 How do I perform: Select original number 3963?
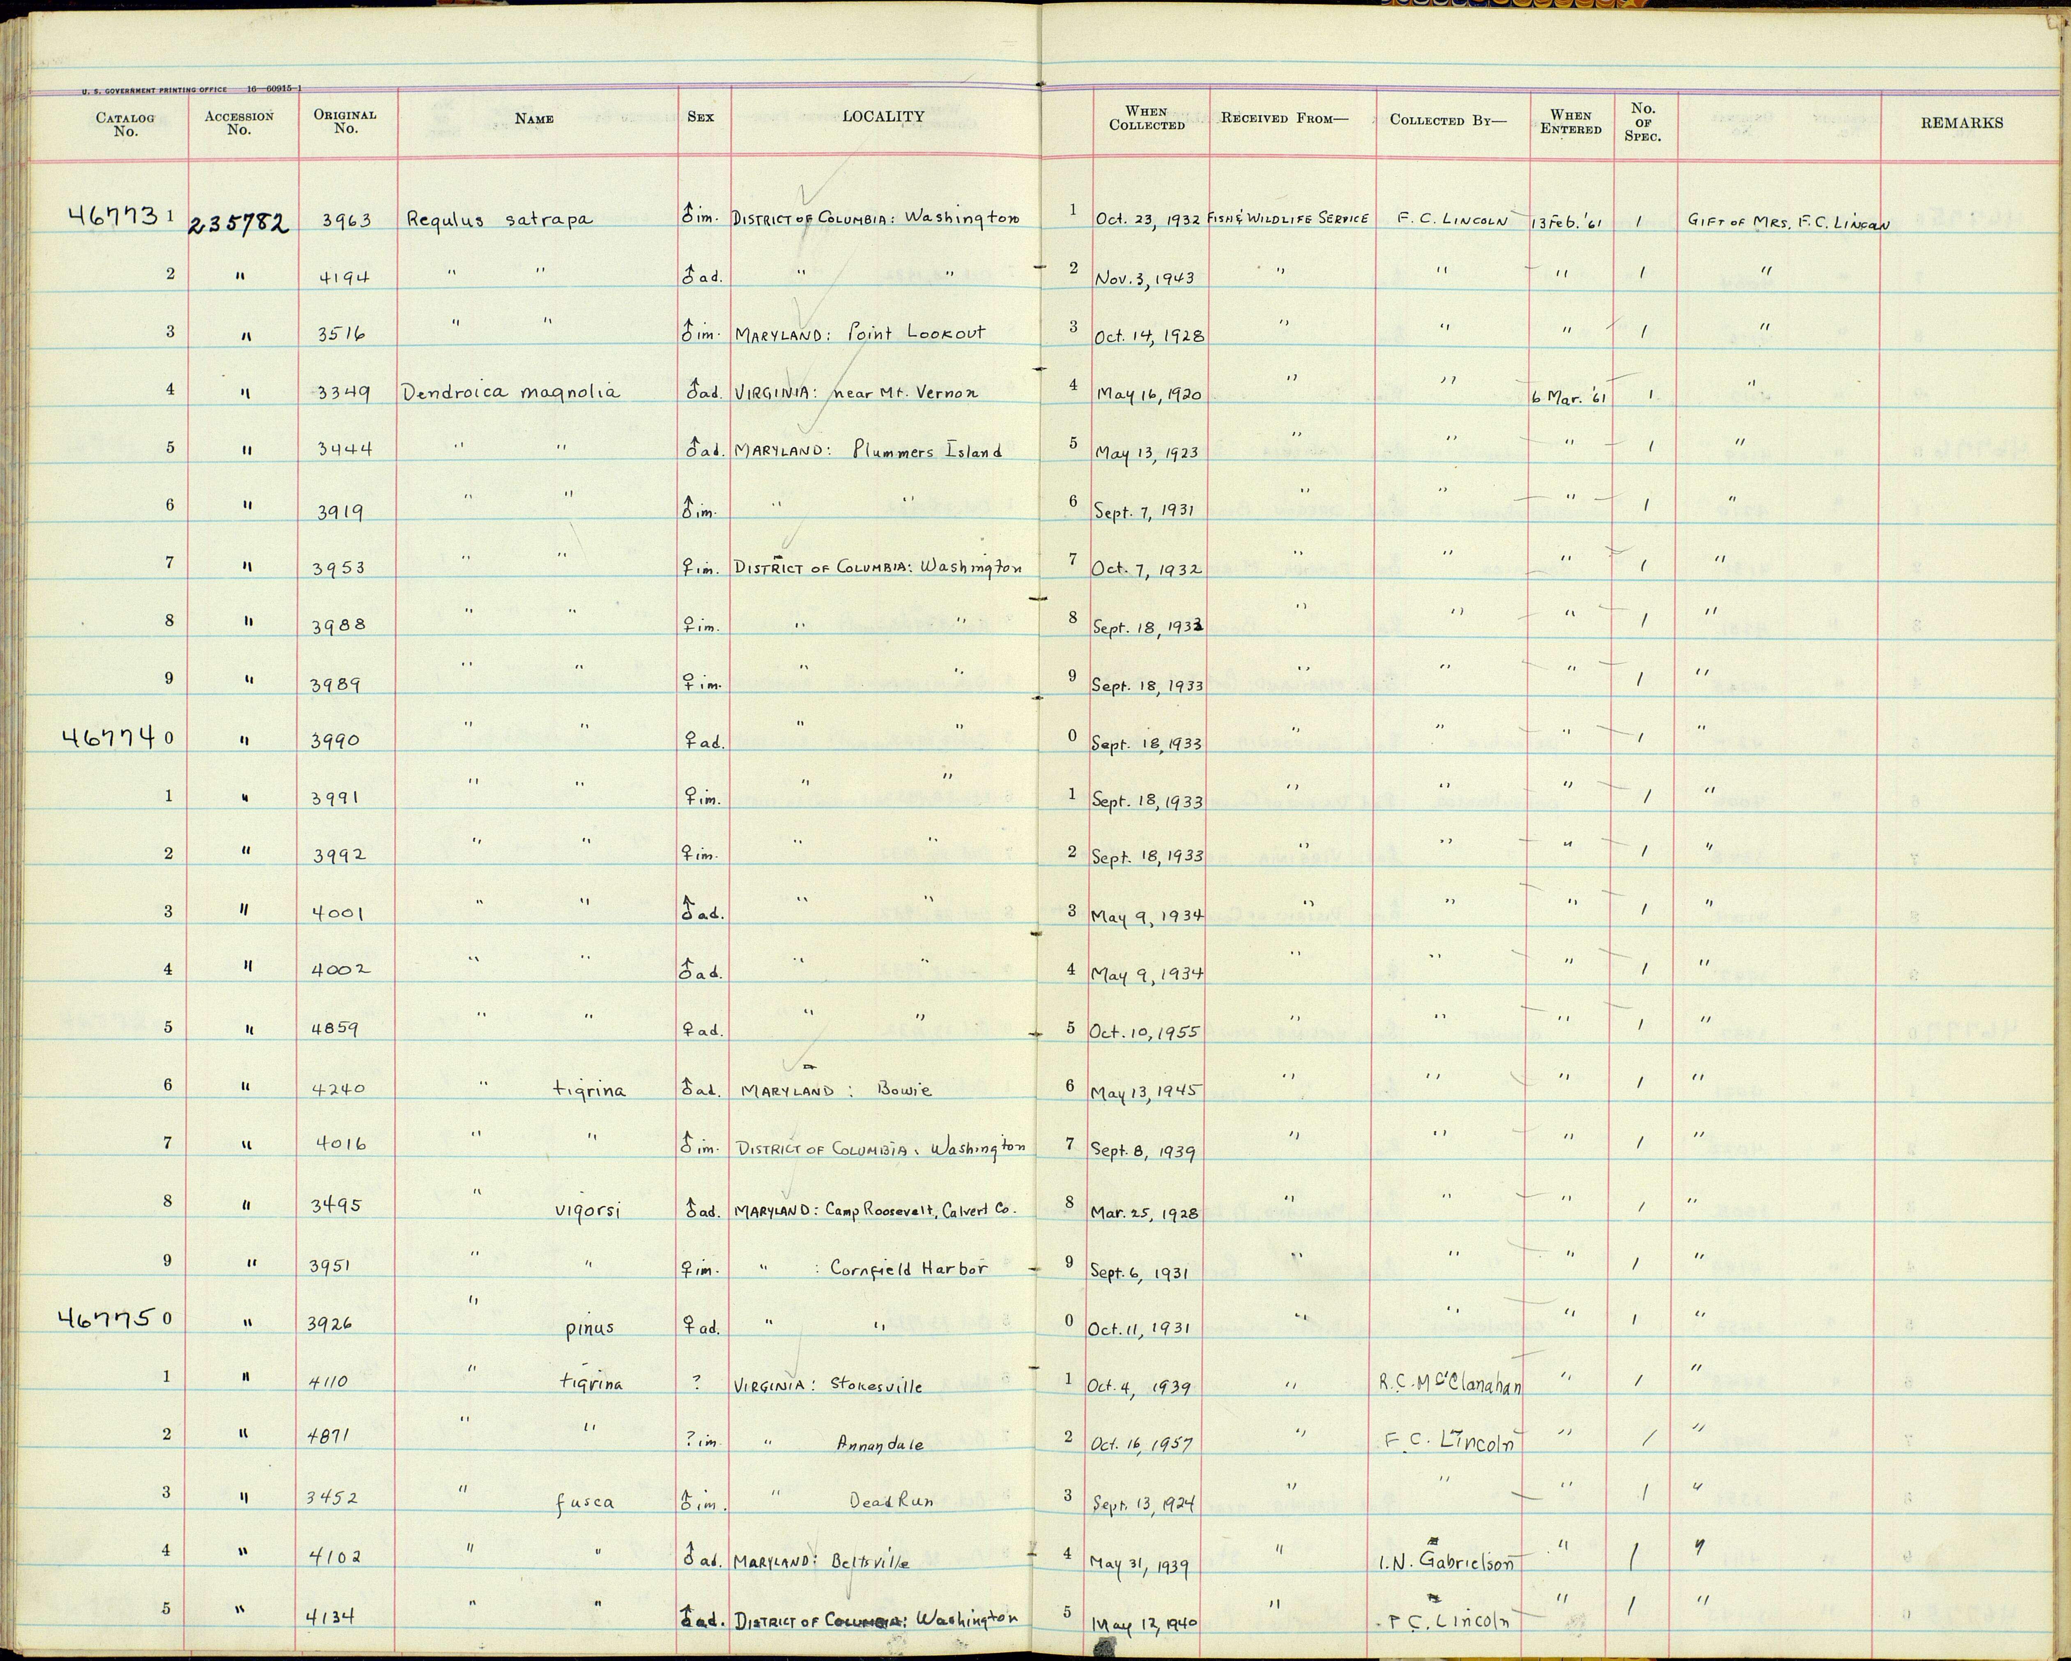[x=346, y=221]
